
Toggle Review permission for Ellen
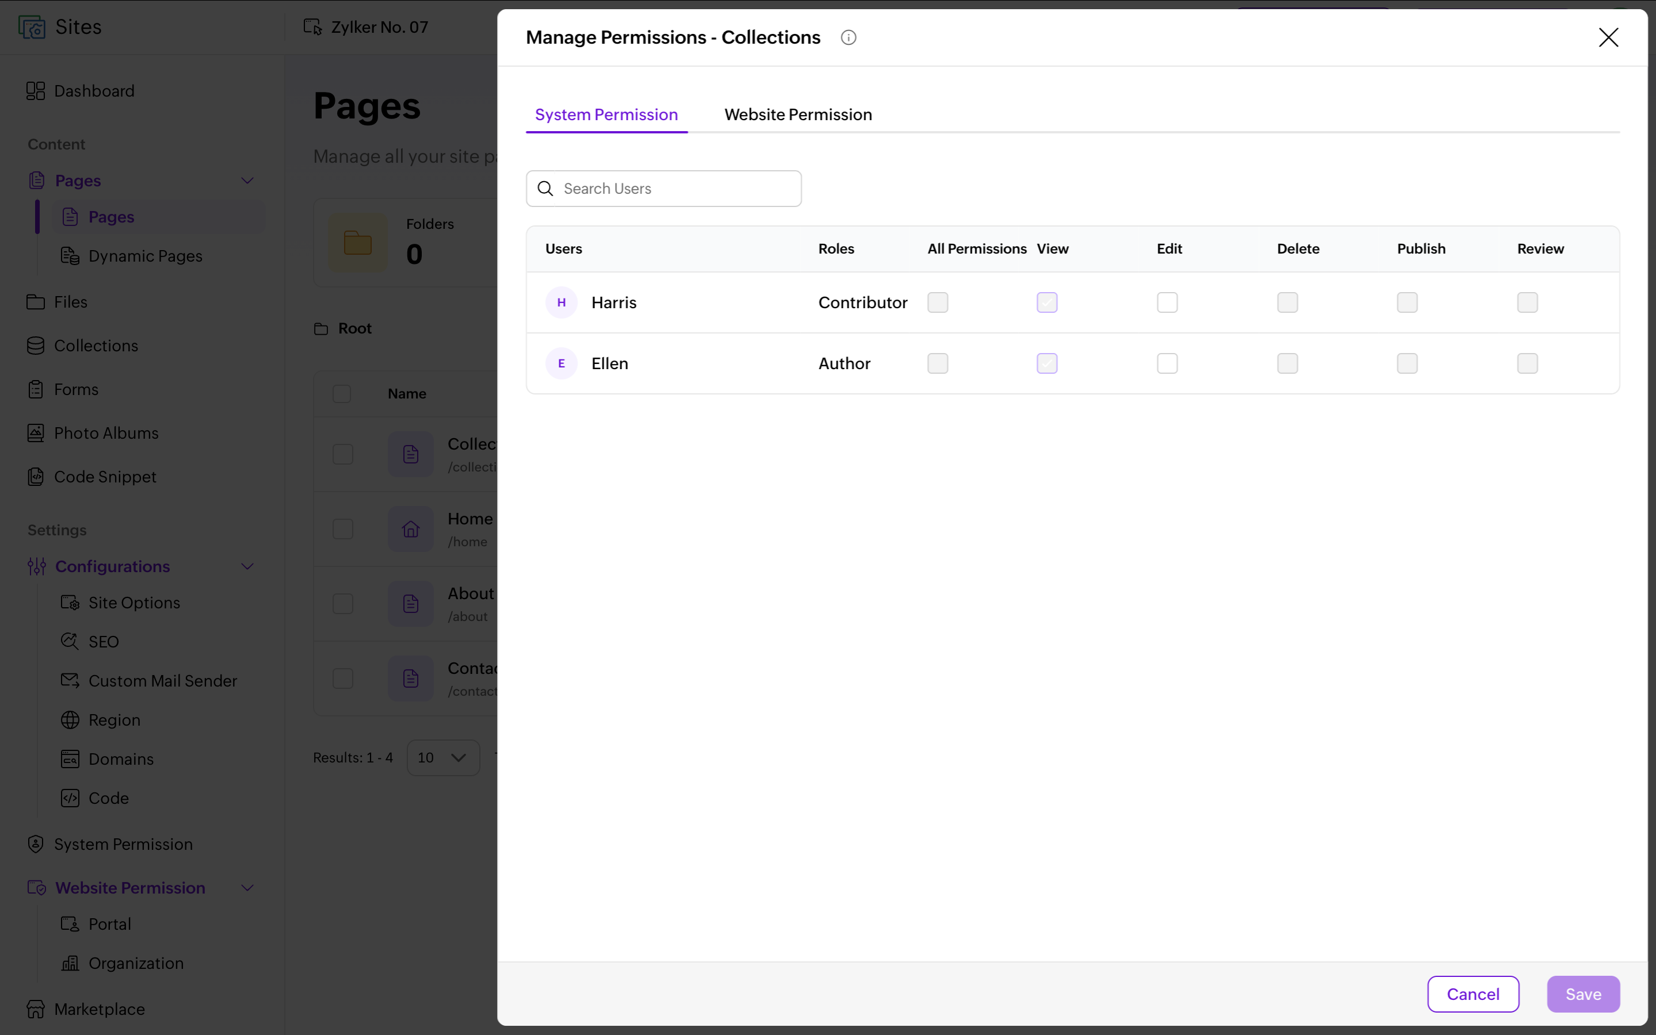pyautogui.click(x=1527, y=363)
